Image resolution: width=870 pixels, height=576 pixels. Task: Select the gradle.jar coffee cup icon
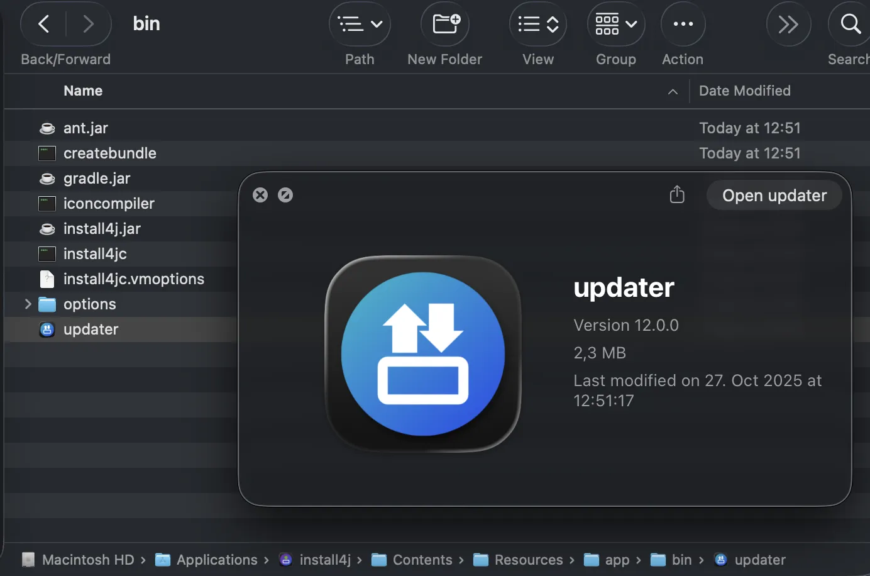(x=47, y=178)
